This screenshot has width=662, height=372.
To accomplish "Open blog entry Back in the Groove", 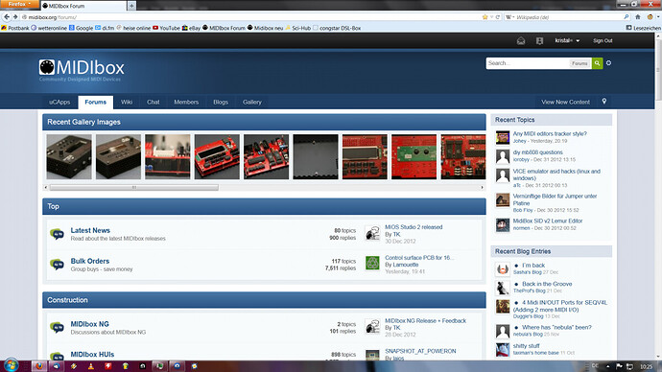I will click(x=547, y=284).
